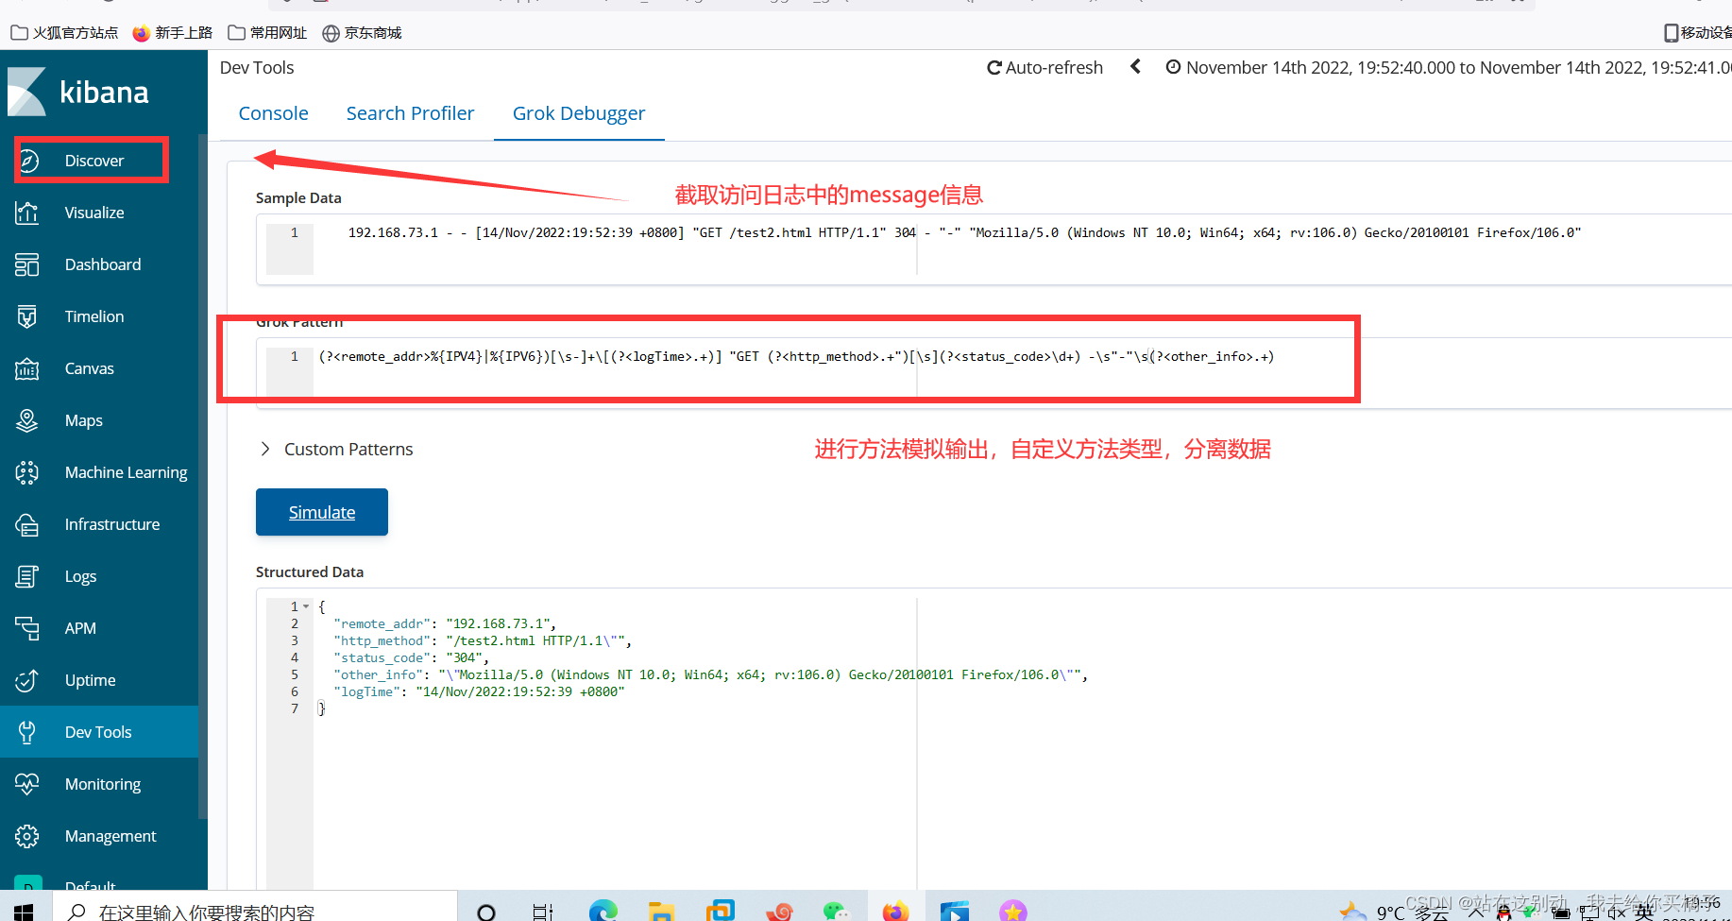Viewport: 1732px width, 921px height.
Task: Open the APM section
Action: point(80,627)
